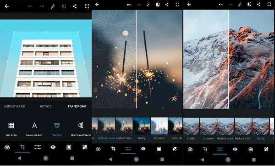Select the Crop tool in the left screen
This screenshot has width=275, height=166.
click(22, 147)
